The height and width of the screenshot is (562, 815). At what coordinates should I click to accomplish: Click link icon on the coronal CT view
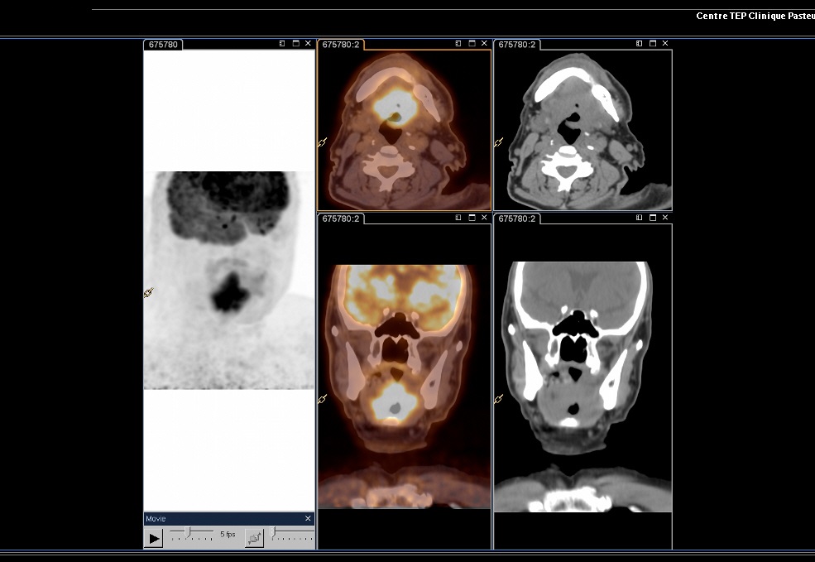[x=498, y=399]
